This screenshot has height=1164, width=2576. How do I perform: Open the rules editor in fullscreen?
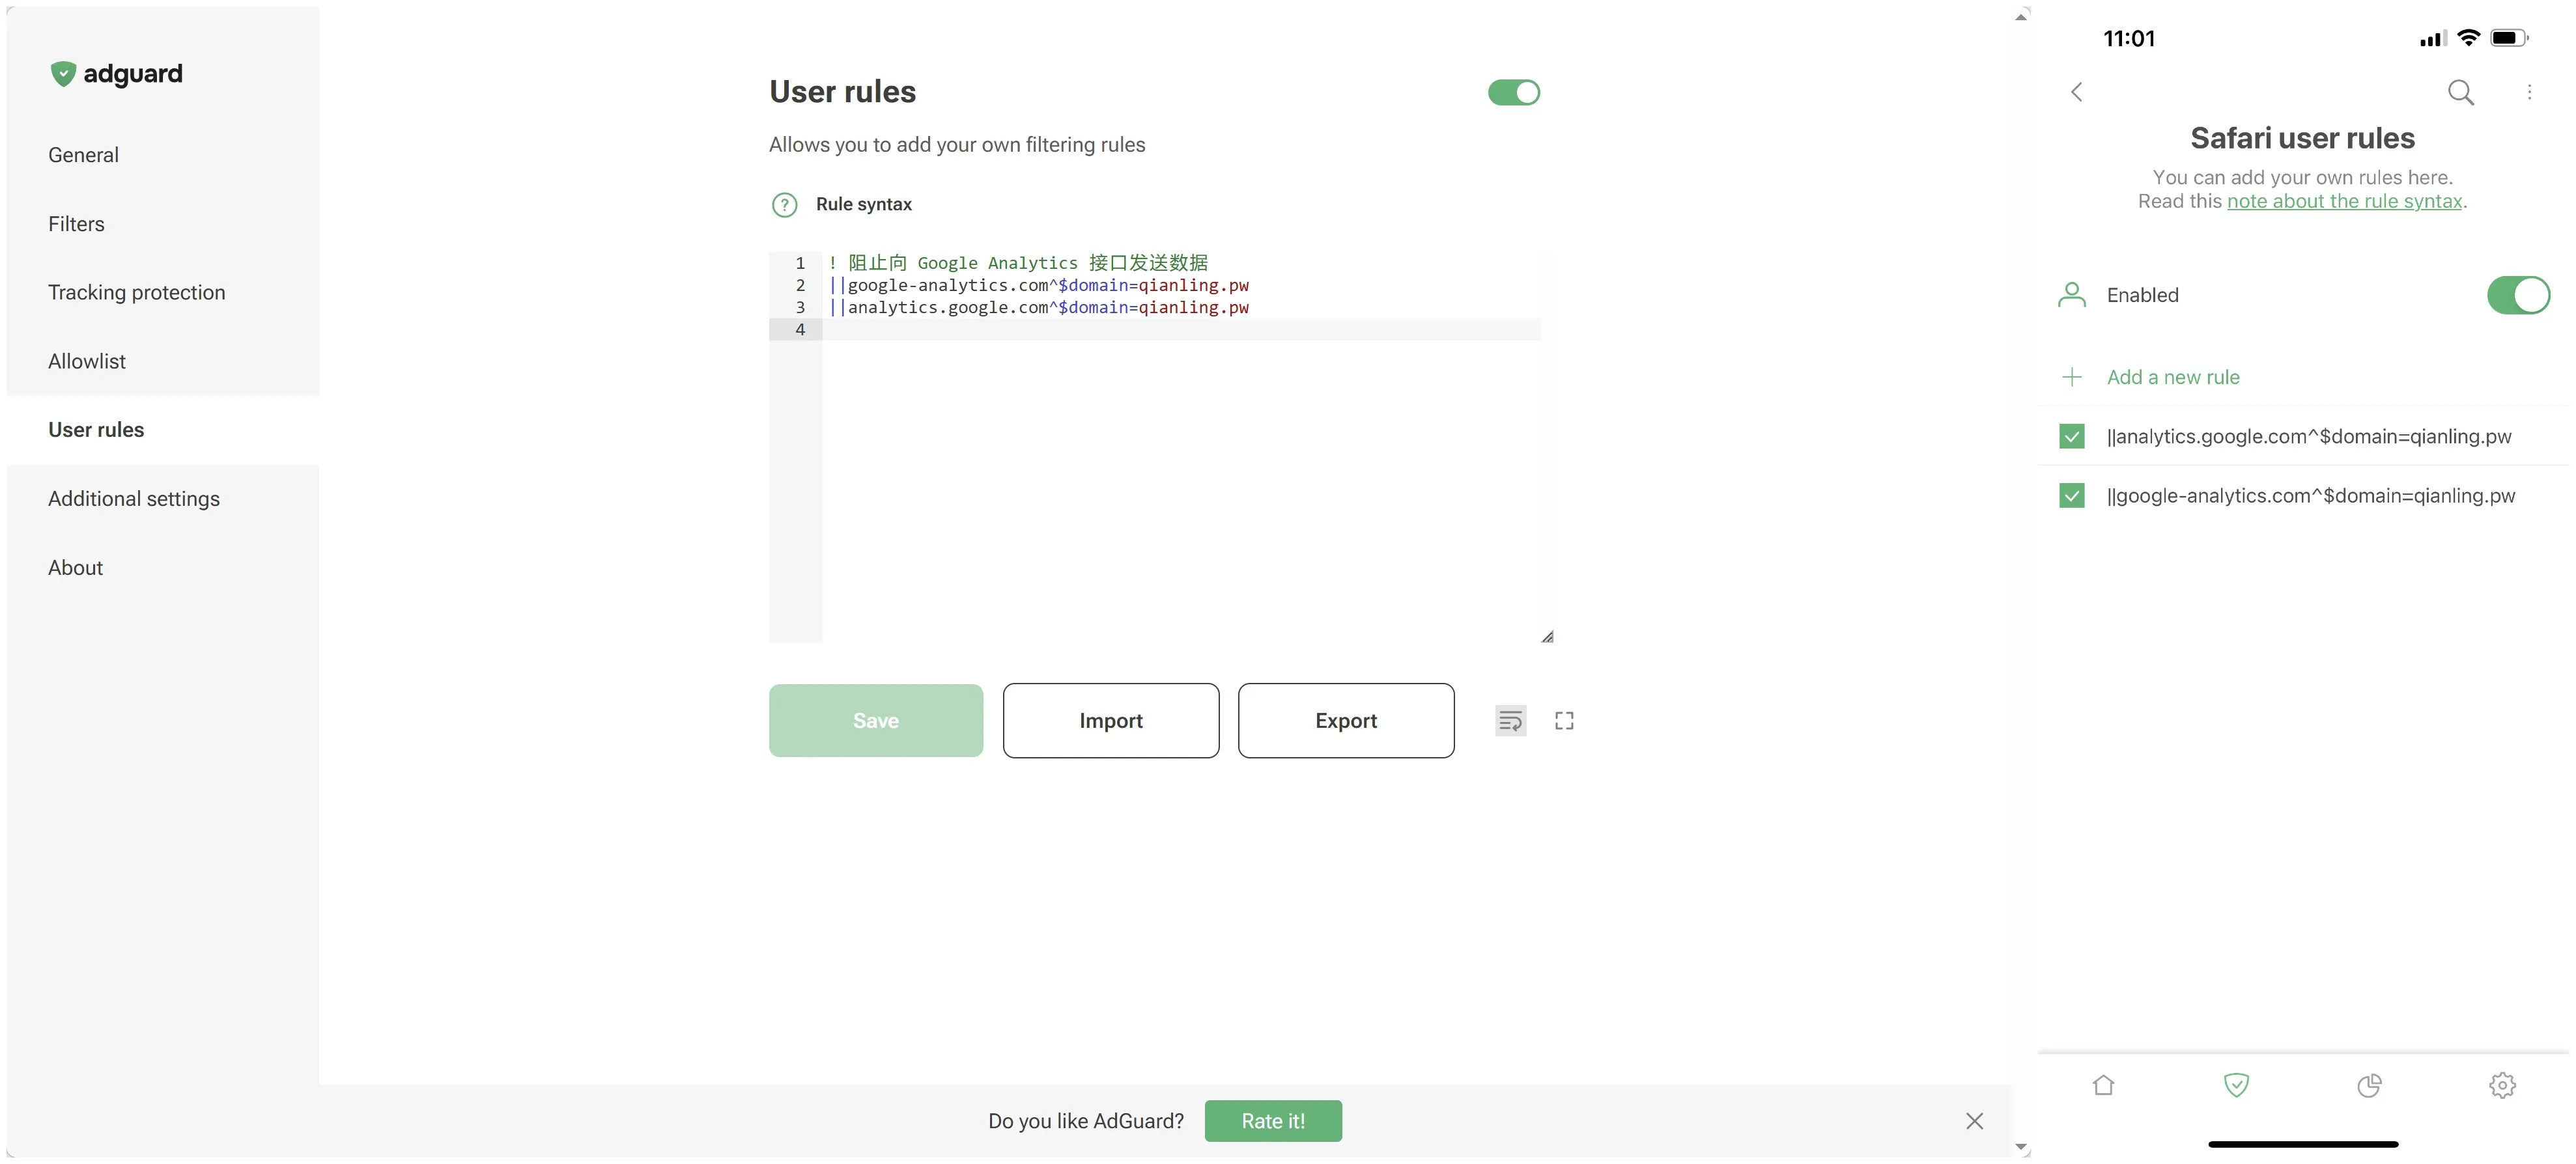click(1564, 721)
